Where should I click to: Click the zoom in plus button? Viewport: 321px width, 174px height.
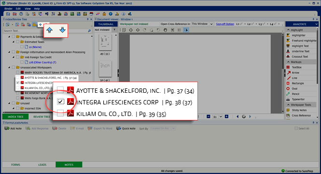pyautogui.click(x=226, y=116)
